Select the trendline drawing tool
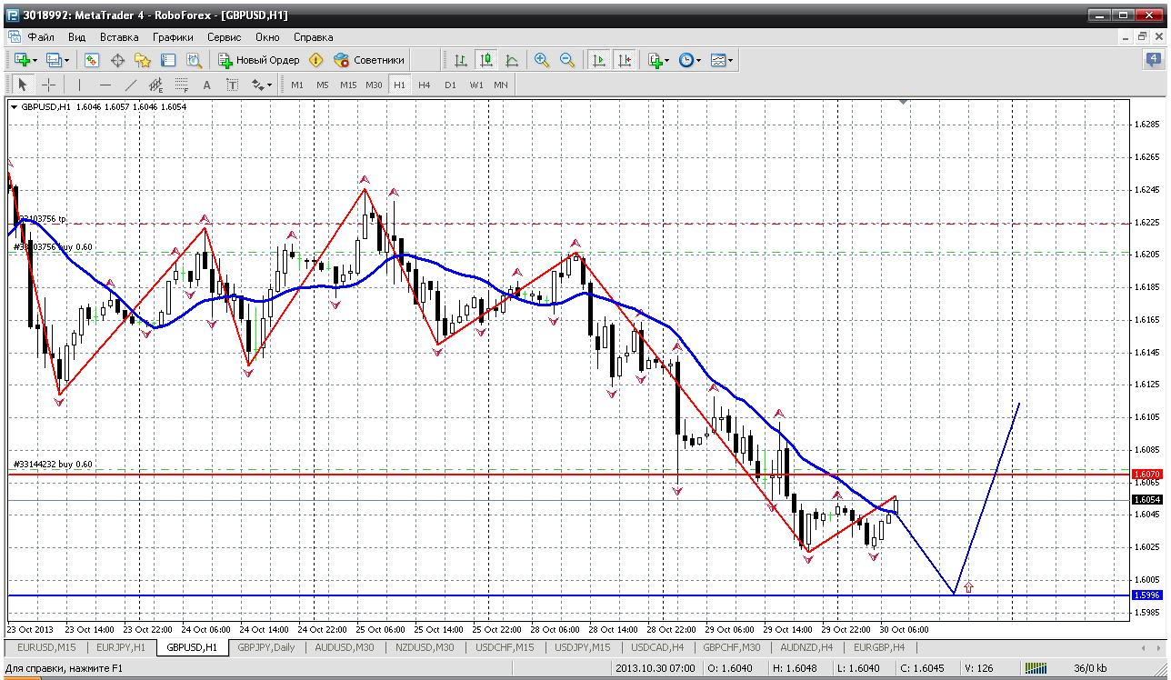This screenshot has width=1171, height=680. (x=130, y=85)
